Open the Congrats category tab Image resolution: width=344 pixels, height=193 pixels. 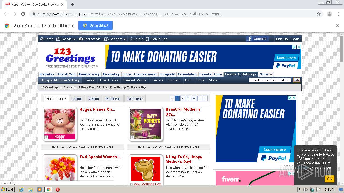[x=167, y=74]
